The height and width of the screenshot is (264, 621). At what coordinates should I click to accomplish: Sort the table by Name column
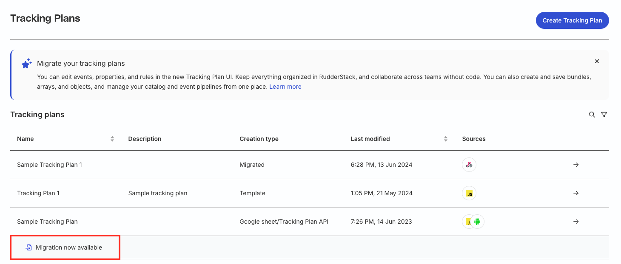112,139
